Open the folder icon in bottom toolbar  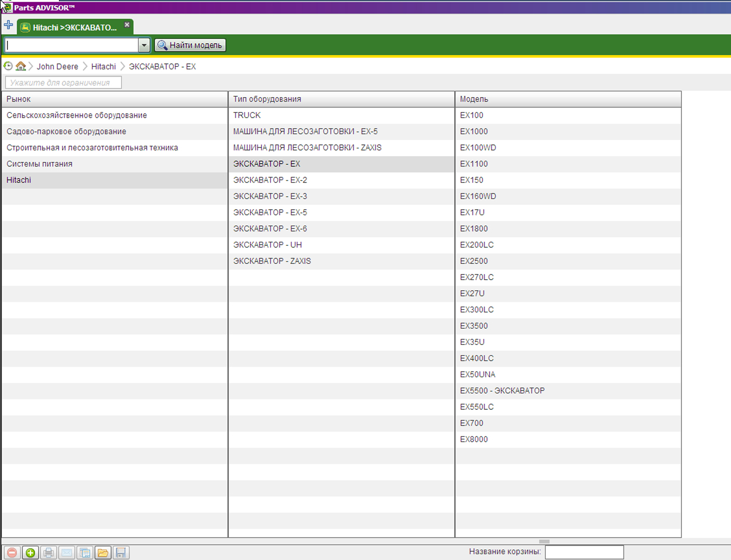103,552
